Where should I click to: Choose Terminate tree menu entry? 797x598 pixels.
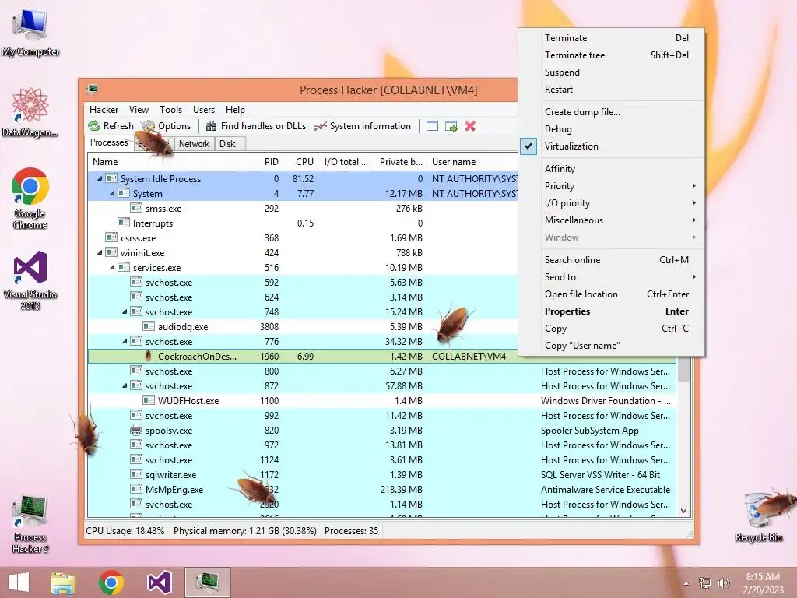[x=612, y=55]
